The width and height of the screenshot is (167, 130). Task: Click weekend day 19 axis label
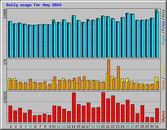[x=98, y=126]
